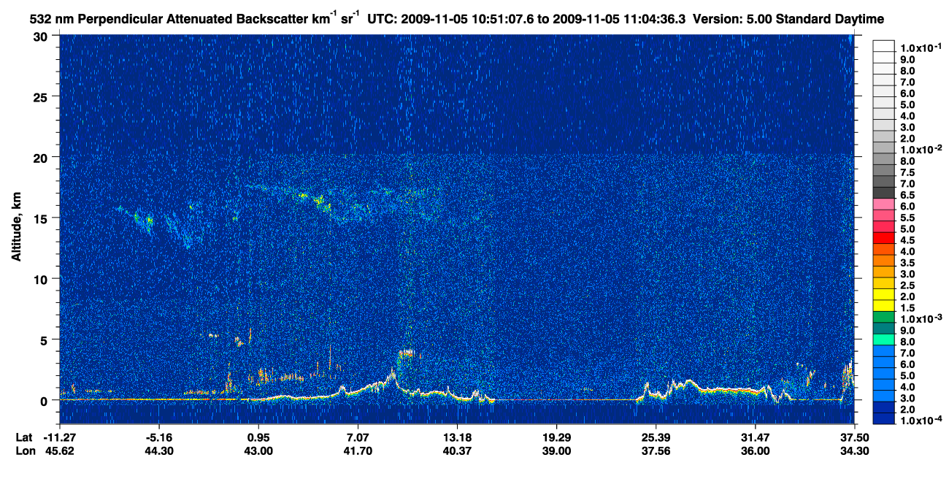Pick the mint green swatch in the colorbar
This screenshot has width=949, height=487.
click(884, 340)
